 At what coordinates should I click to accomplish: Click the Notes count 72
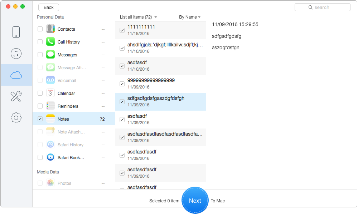102,119
